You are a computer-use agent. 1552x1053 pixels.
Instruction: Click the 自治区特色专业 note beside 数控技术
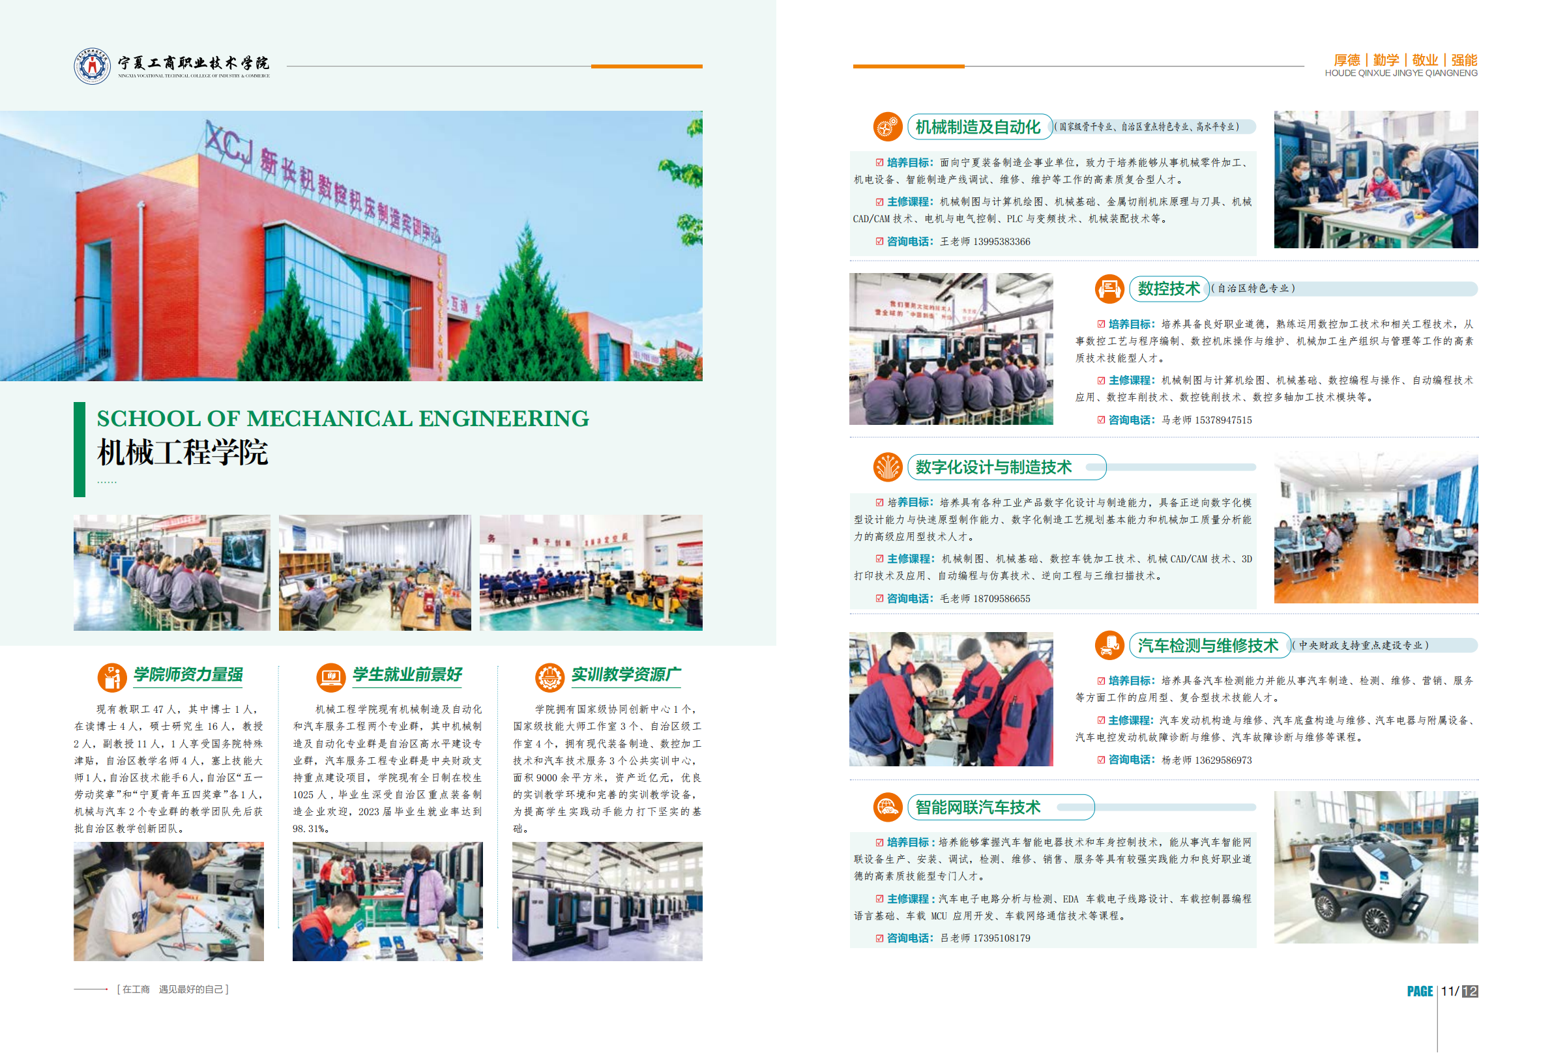click(1253, 289)
